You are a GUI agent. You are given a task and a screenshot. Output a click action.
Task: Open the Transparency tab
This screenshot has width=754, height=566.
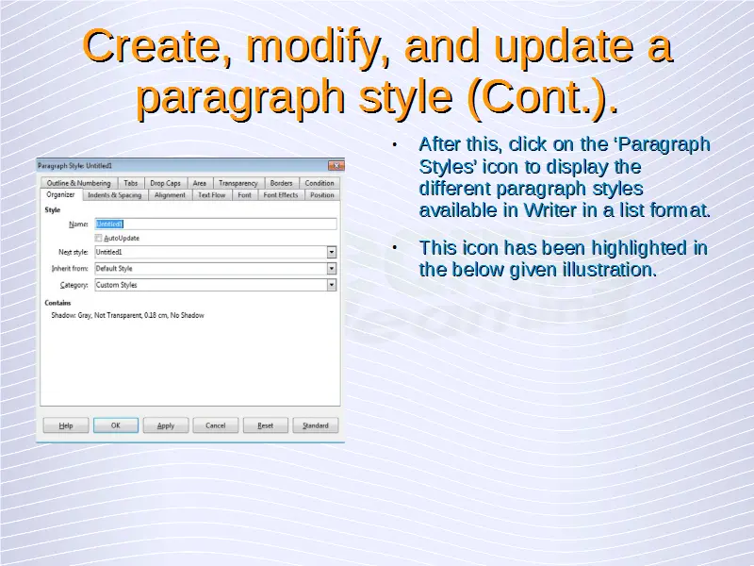tap(238, 183)
